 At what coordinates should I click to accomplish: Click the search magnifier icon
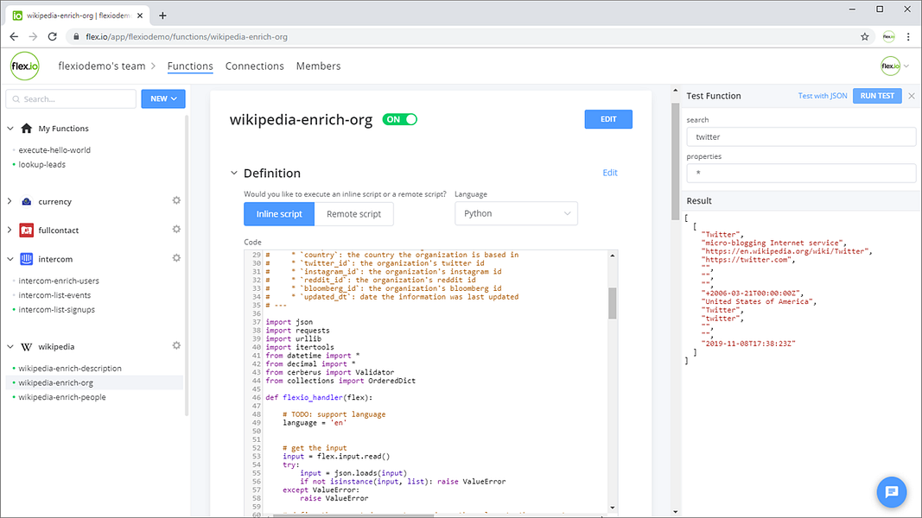pos(16,99)
